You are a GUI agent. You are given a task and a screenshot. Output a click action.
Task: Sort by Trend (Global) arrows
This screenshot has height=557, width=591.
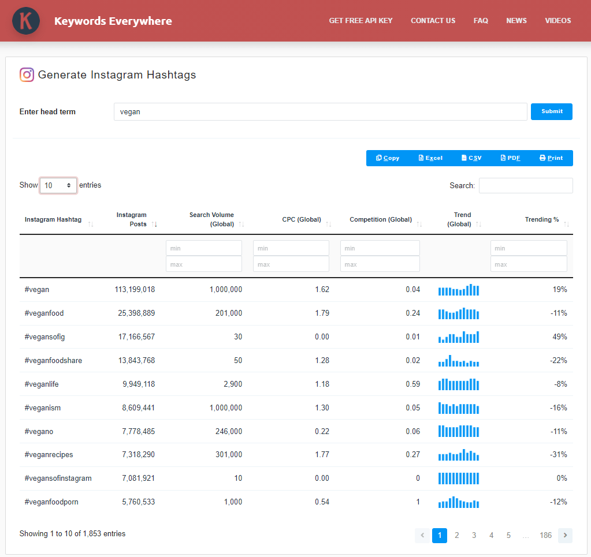tap(479, 224)
